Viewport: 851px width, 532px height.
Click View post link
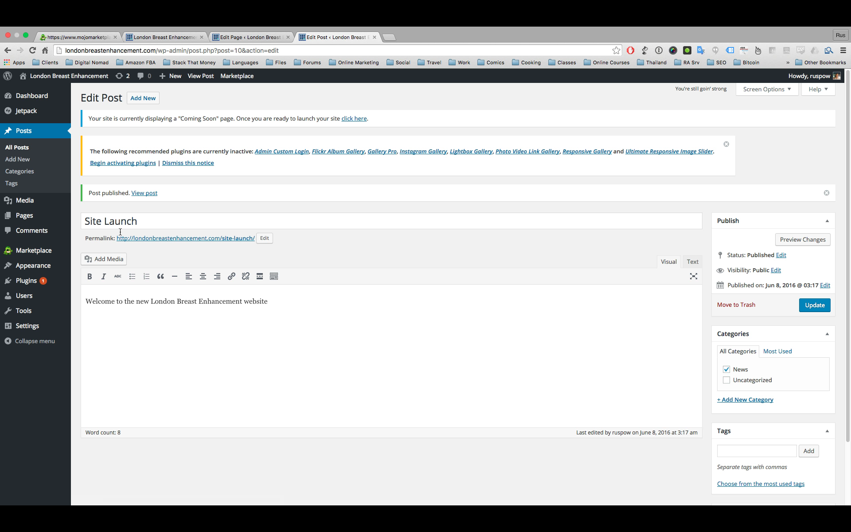pyautogui.click(x=144, y=192)
